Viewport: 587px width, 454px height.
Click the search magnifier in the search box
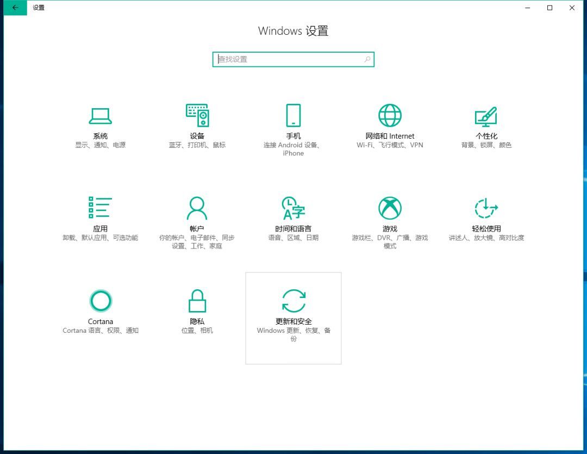367,59
